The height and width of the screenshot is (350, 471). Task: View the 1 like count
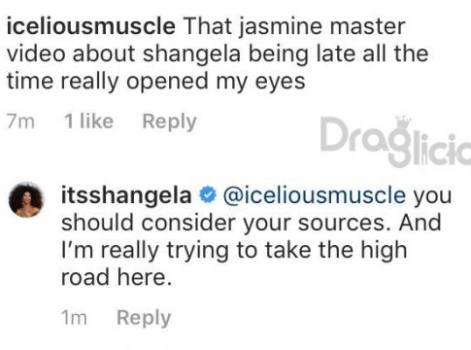pos(88,122)
